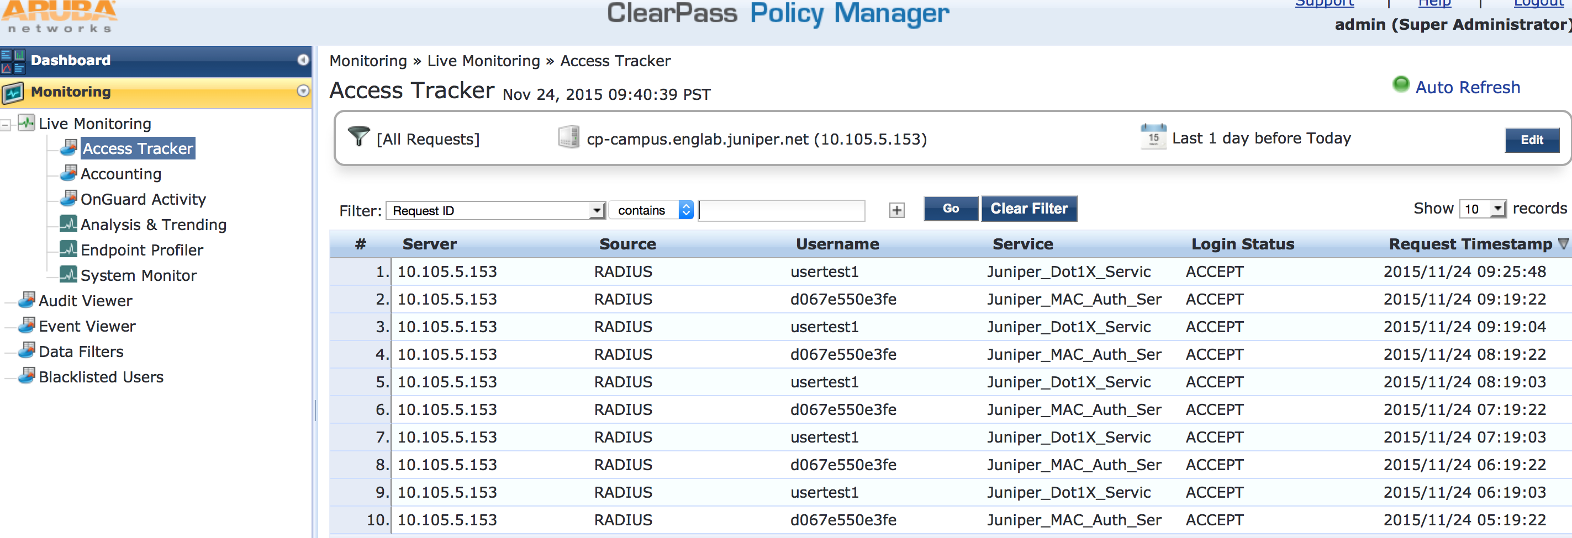Click the calendar icon for date range
The height and width of the screenshot is (538, 1572).
click(1153, 136)
